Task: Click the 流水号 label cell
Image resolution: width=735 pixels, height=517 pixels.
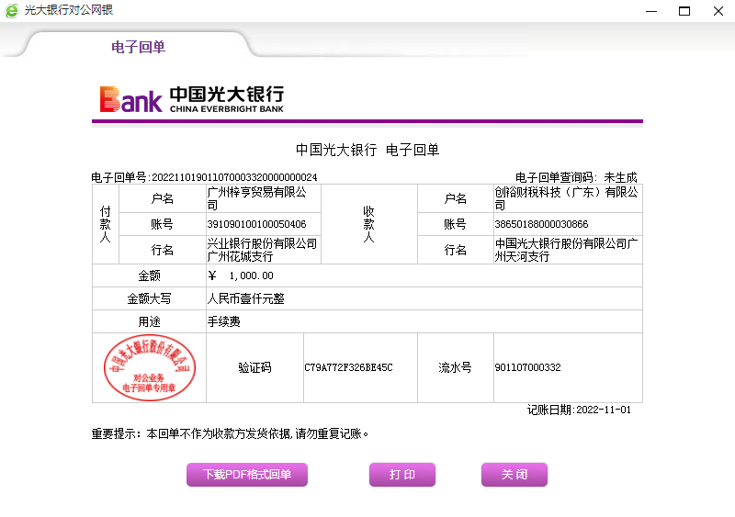Action: pyautogui.click(x=455, y=367)
